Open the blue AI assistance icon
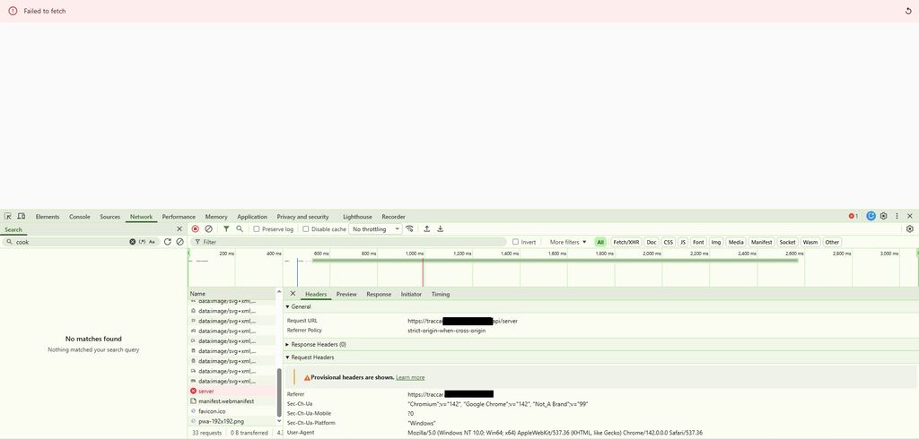919x439 pixels. (871, 216)
